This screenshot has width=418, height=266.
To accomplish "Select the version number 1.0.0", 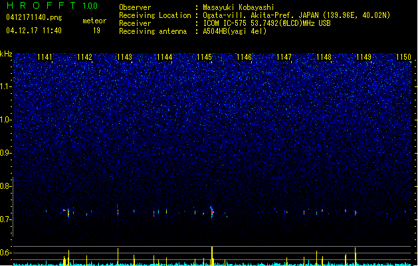I will click(x=90, y=6).
